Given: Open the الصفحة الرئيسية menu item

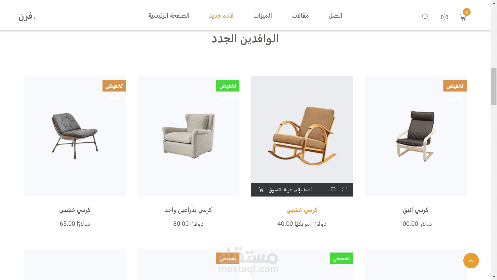Looking at the screenshot, I should 169,16.
